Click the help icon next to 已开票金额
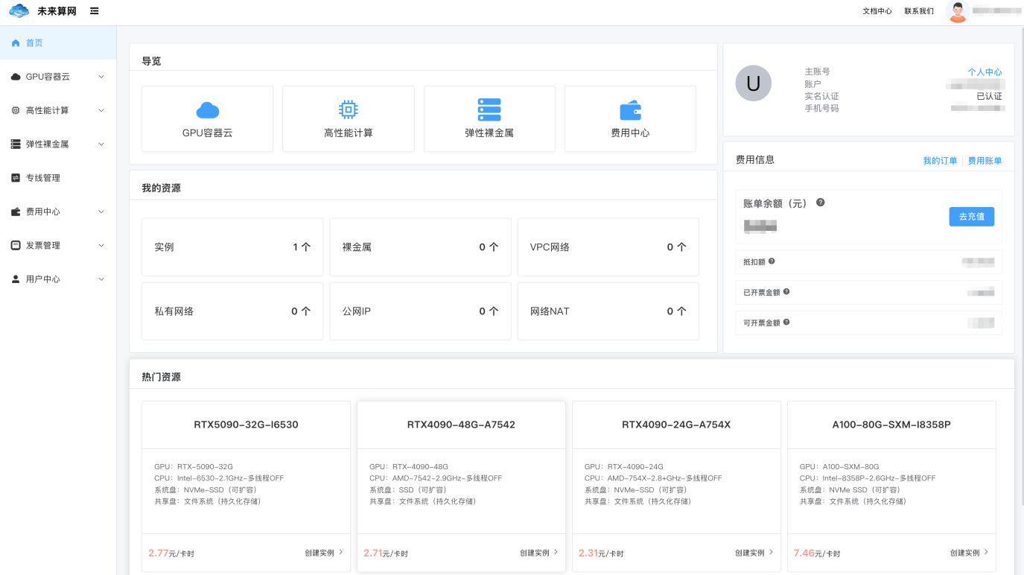 pyautogui.click(x=786, y=292)
